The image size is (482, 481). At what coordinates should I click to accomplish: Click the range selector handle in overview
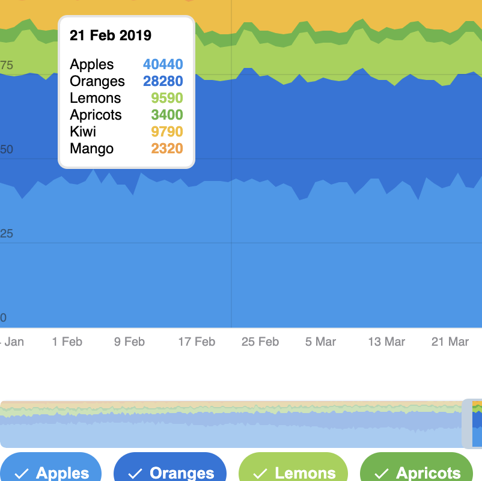tap(466, 424)
